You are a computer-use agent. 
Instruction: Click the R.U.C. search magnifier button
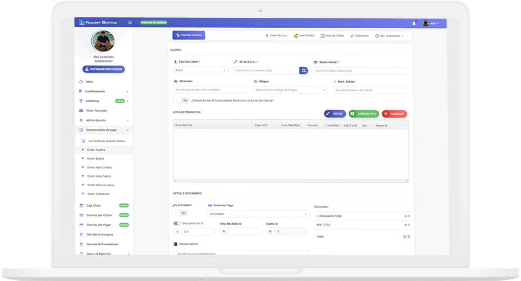coord(304,70)
